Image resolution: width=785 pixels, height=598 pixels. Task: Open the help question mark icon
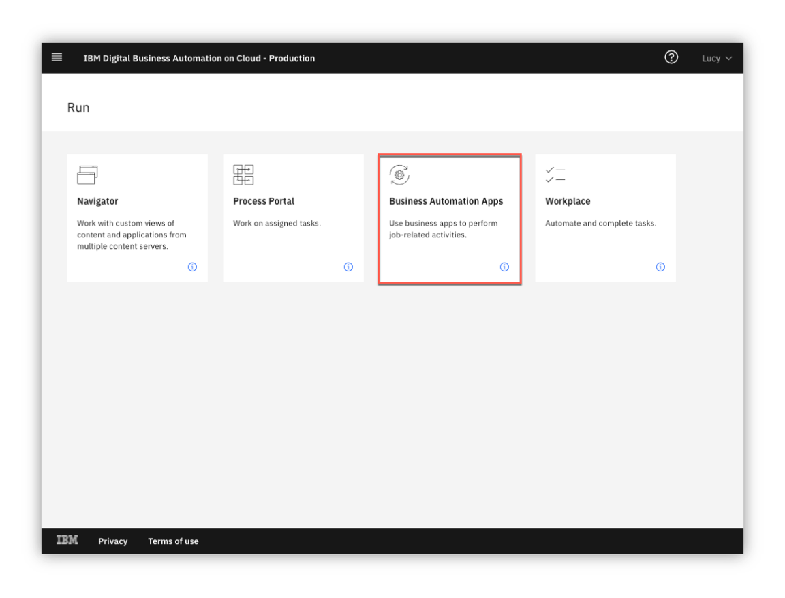(x=671, y=57)
